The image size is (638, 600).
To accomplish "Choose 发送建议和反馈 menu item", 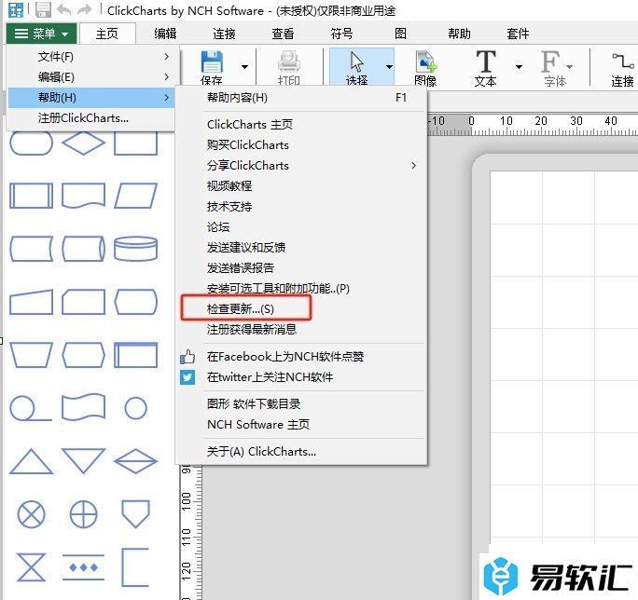I will [x=301, y=248].
